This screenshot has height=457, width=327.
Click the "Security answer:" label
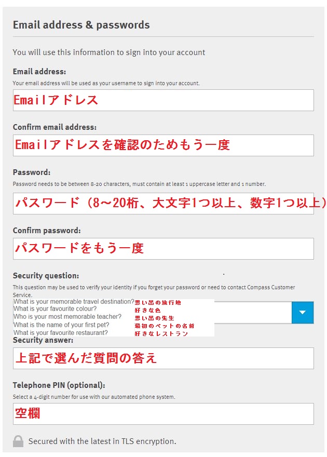(43, 340)
